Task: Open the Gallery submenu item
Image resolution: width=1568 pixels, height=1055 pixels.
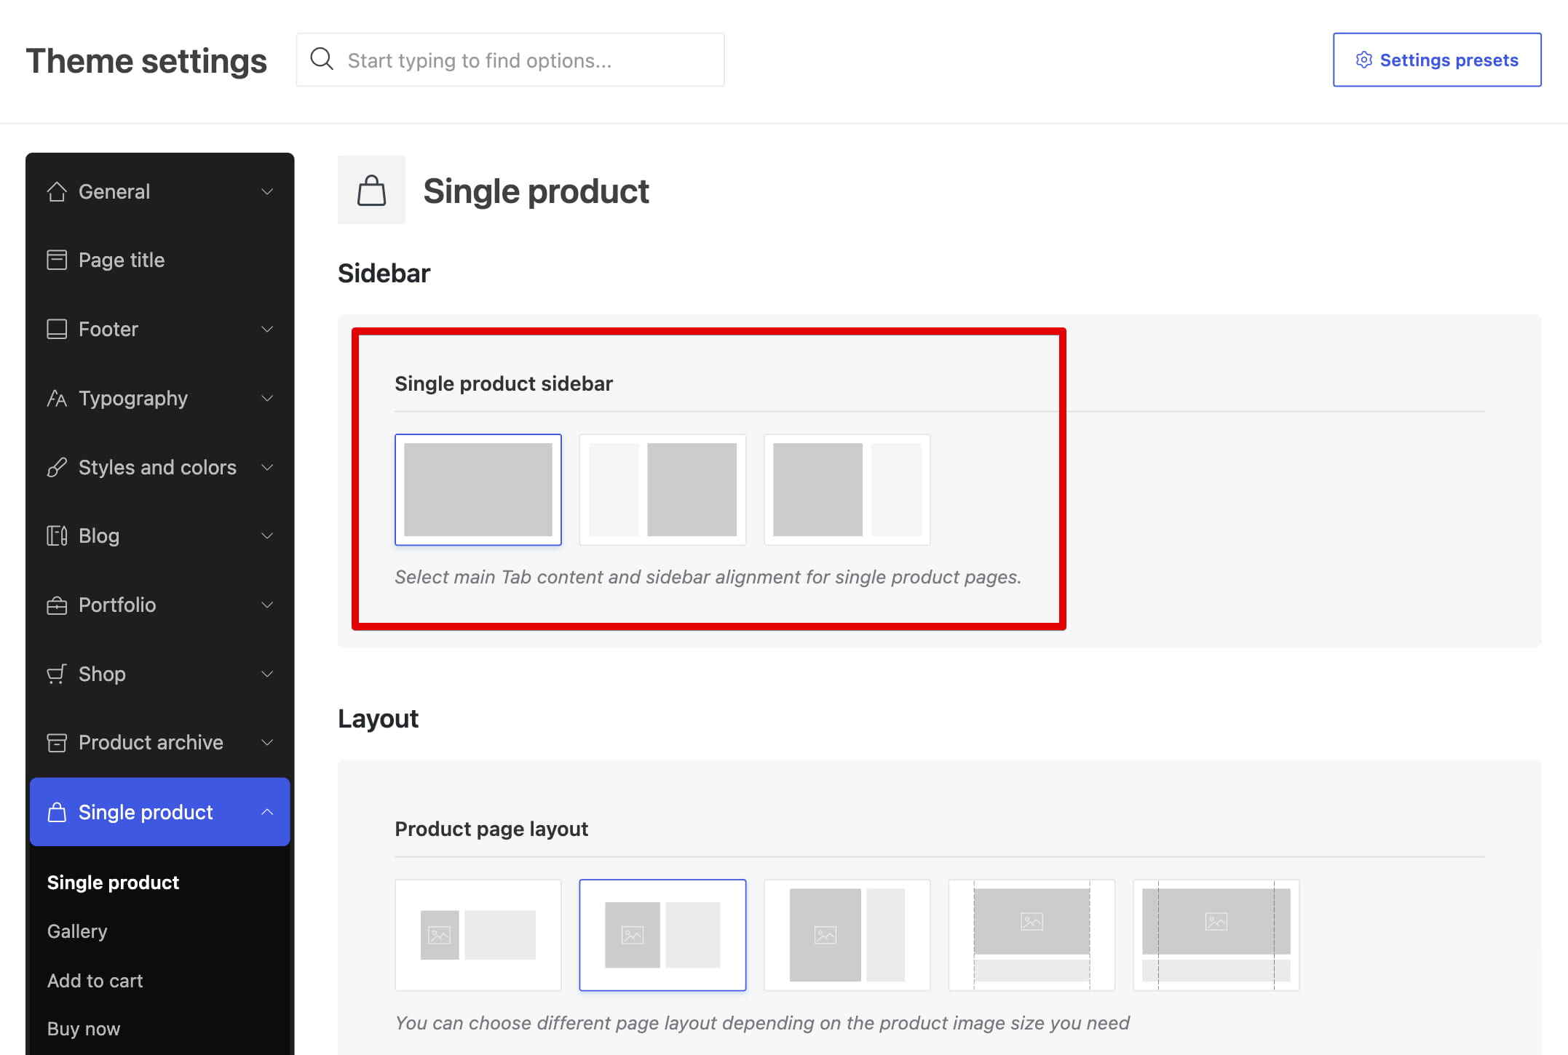Action: point(77,931)
